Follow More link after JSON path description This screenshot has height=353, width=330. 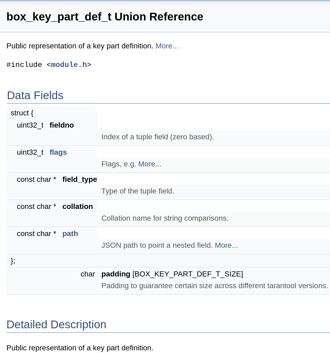(226, 245)
